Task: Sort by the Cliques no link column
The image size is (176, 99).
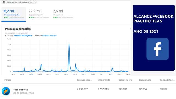Action: (x=125, y=80)
